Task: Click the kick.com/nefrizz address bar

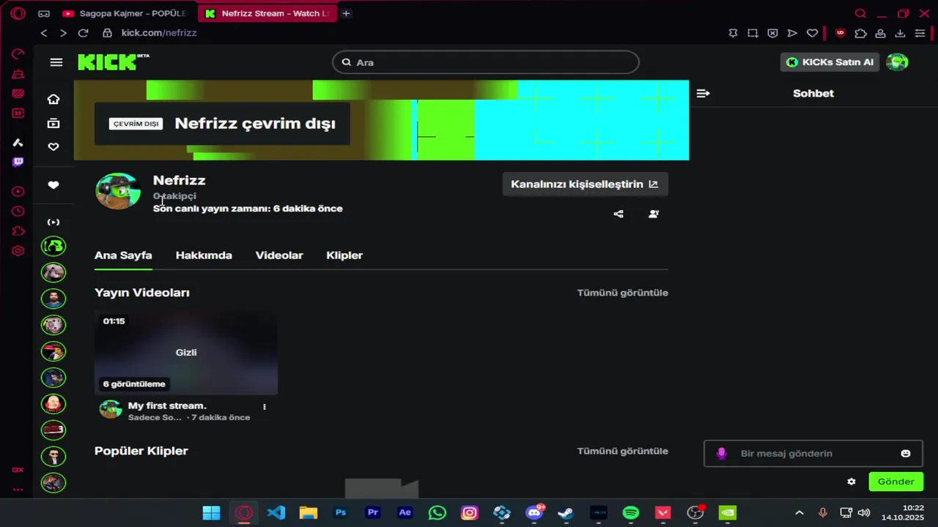Action: (158, 33)
